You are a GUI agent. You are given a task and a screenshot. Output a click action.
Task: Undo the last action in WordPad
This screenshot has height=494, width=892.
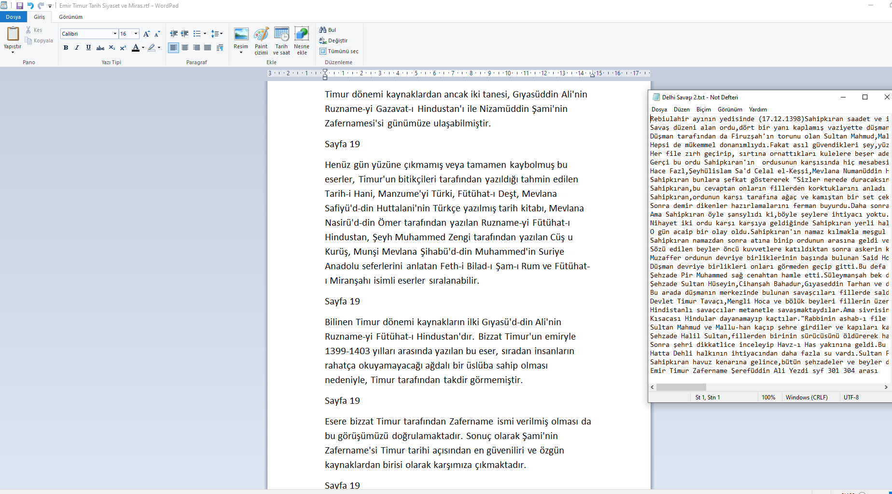(x=30, y=6)
